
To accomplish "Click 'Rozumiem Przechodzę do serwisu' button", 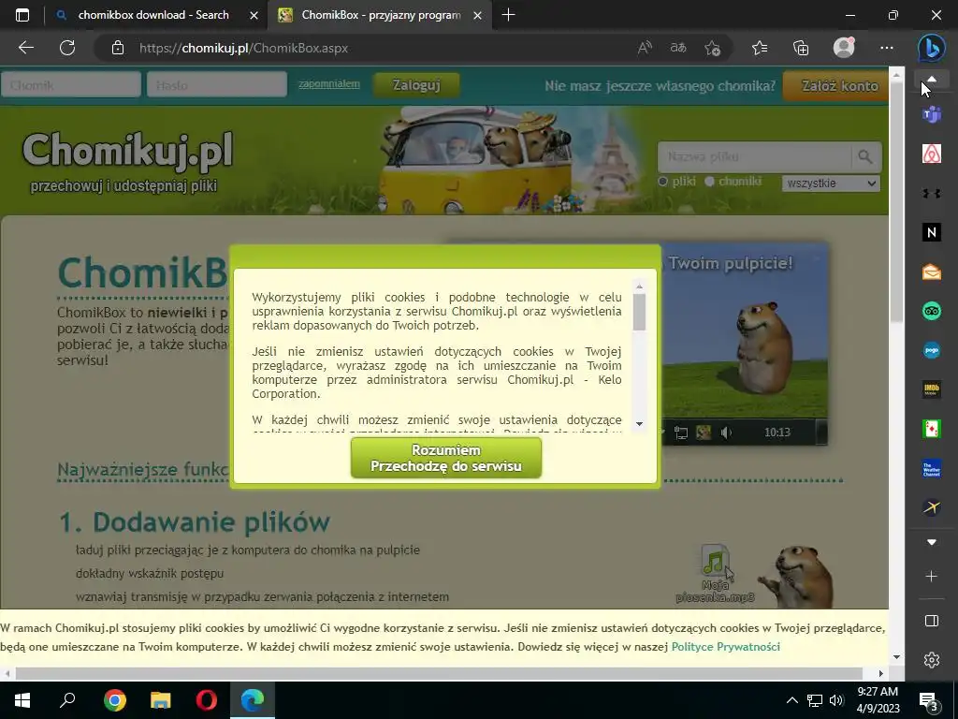I will tap(446, 458).
